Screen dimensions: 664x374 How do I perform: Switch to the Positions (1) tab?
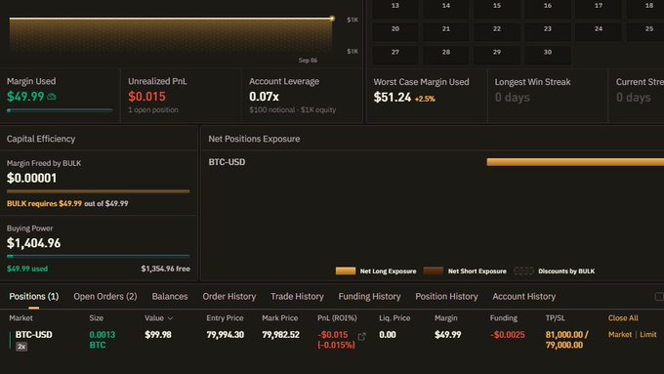34,297
